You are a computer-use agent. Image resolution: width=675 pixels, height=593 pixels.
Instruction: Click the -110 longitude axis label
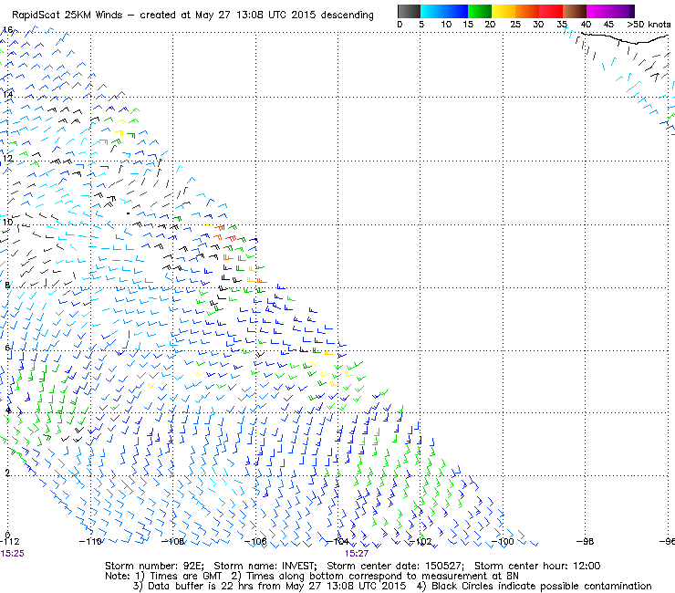(x=90, y=542)
